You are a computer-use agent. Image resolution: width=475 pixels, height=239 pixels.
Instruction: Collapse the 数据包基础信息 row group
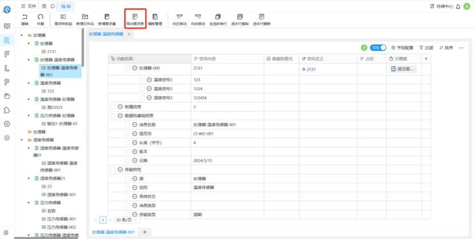click(x=120, y=116)
